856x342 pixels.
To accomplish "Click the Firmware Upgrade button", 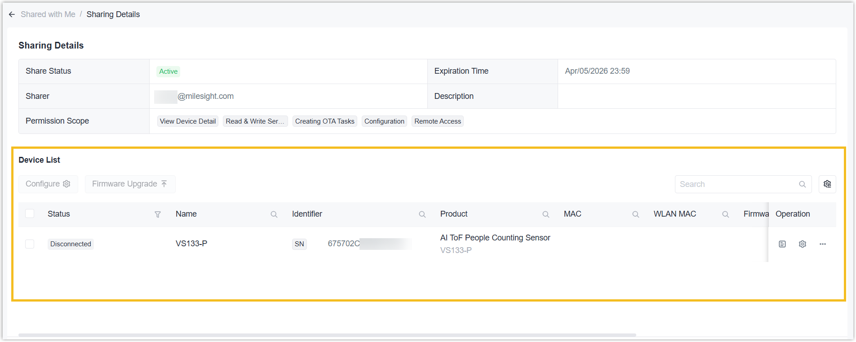I will (130, 184).
